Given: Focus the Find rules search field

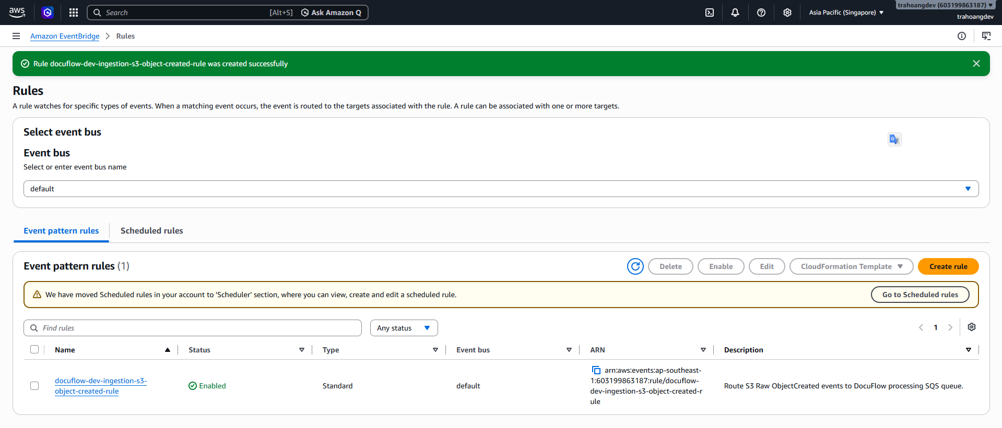Looking at the screenshot, I should tap(193, 328).
